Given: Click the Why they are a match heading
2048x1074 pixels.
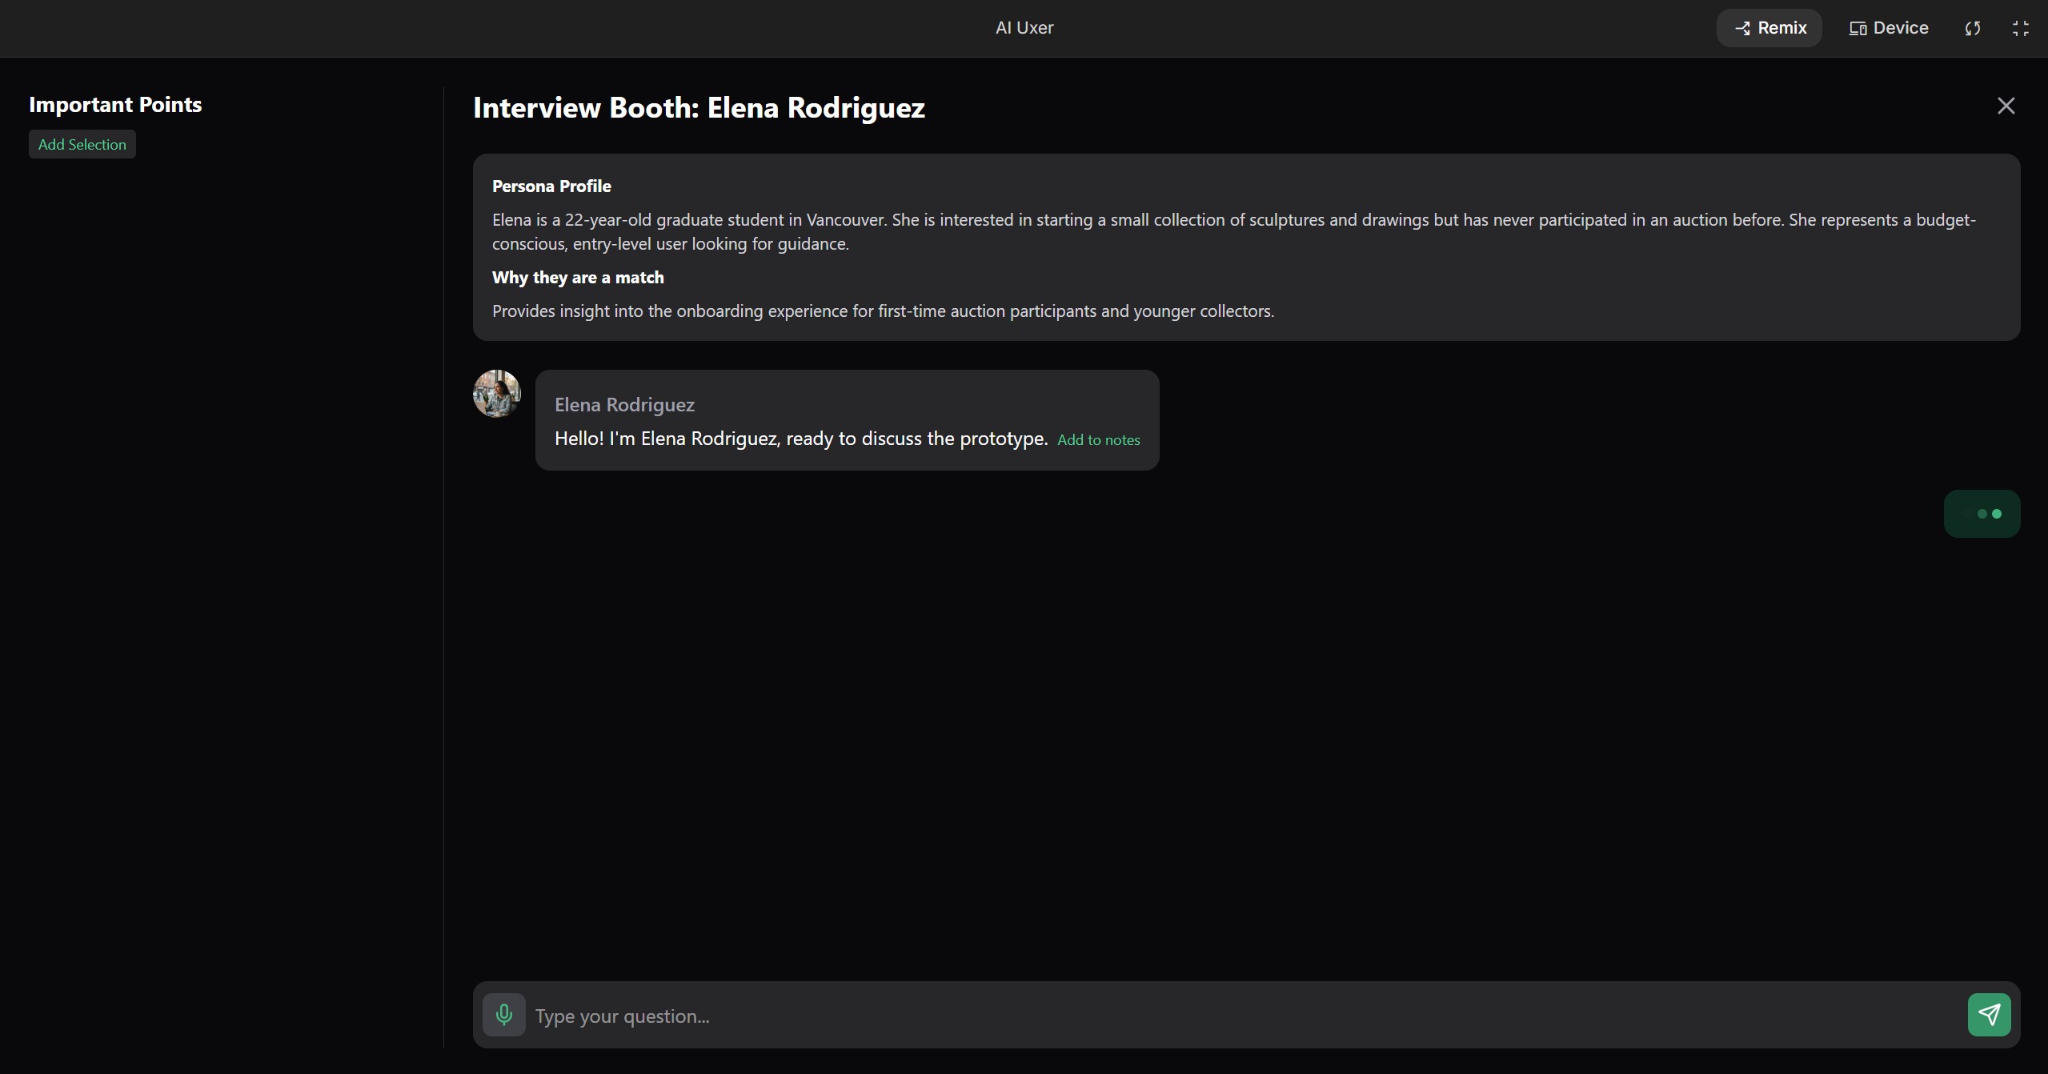Looking at the screenshot, I should tap(578, 278).
